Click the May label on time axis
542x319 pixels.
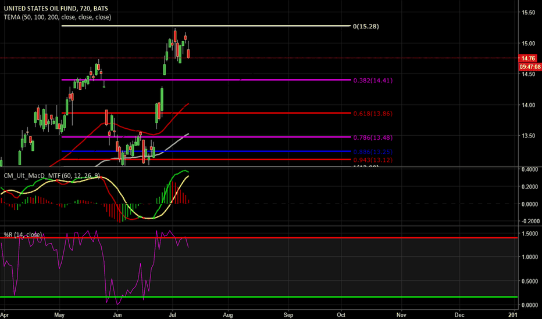(x=60, y=315)
